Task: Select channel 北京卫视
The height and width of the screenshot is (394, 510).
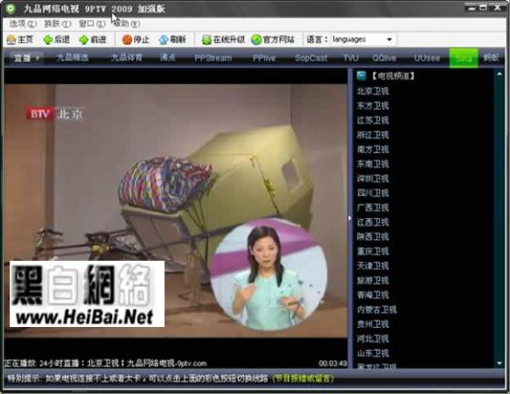Action: 372,91
